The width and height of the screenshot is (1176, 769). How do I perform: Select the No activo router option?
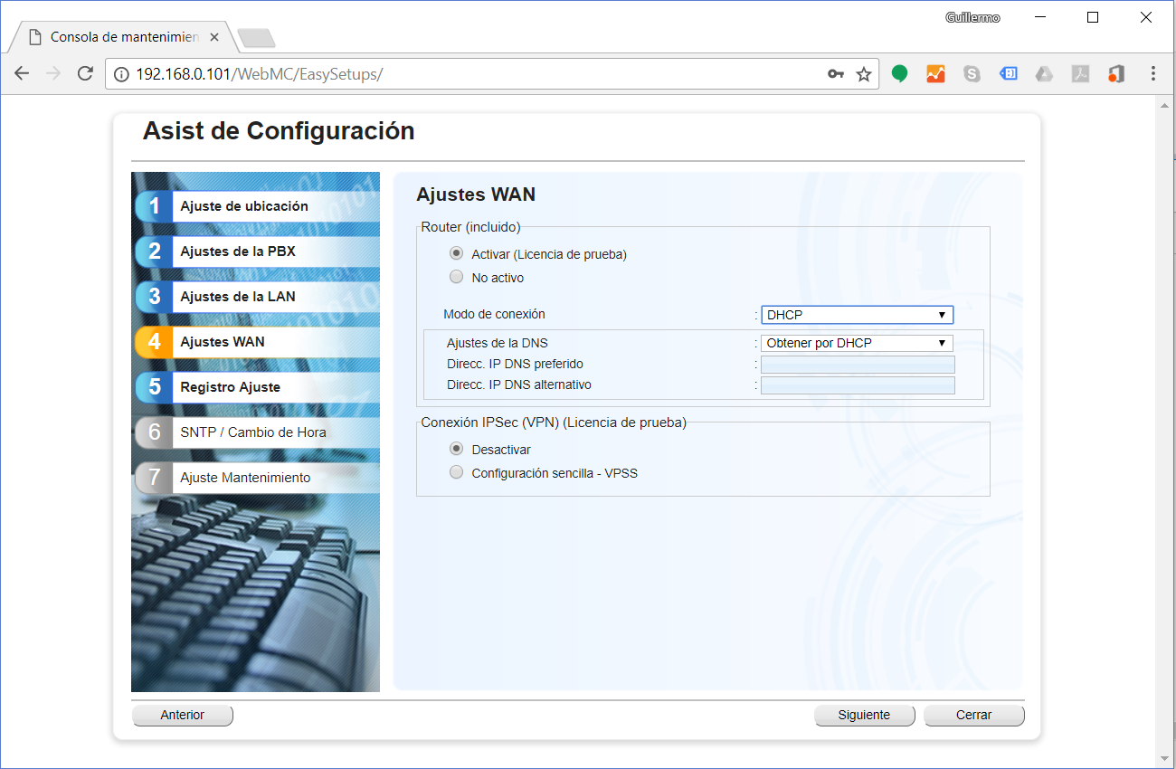[x=456, y=276]
